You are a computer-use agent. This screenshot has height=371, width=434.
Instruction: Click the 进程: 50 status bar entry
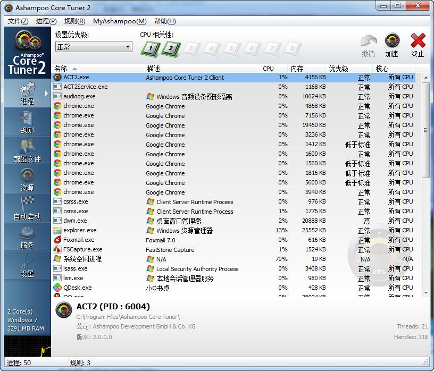pyautogui.click(x=19, y=362)
